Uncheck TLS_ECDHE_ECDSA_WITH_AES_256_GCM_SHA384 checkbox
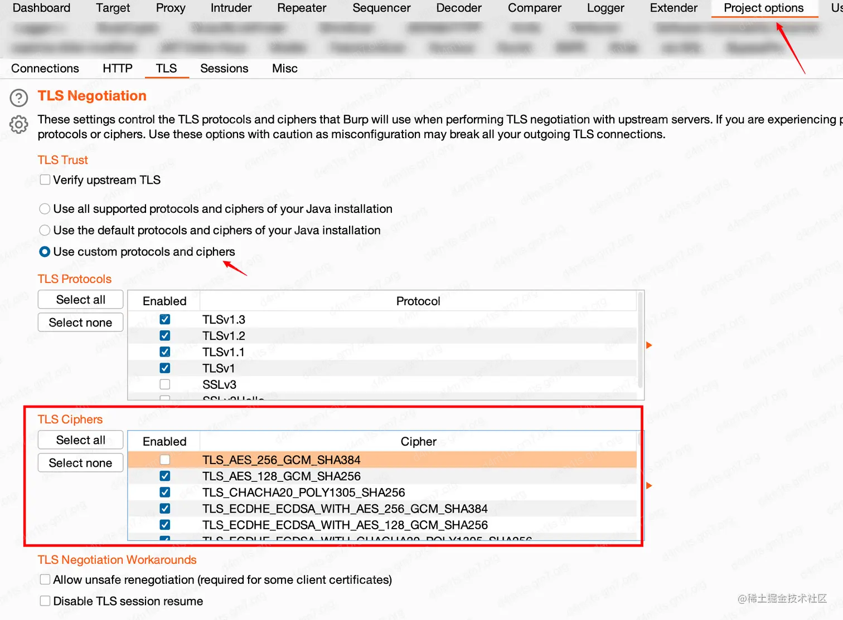Image resolution: width=843 pixels, height=620 pixels. [x=164, y=508]
